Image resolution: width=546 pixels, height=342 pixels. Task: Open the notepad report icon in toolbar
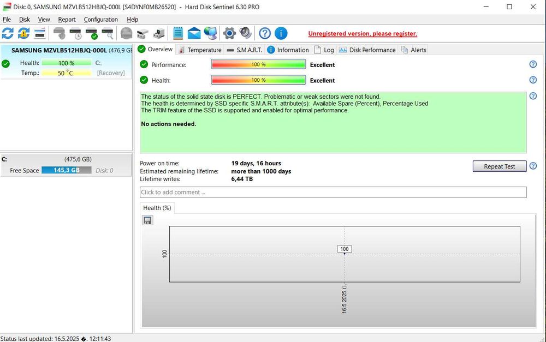point(178,33)
